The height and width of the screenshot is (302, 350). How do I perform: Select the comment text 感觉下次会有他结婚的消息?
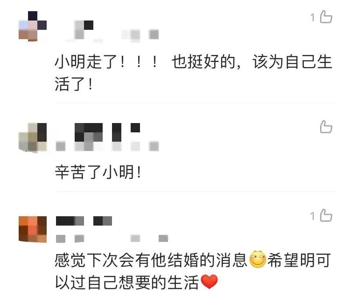coord(151,260)
